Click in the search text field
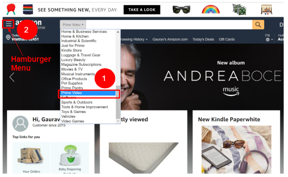The width and height of the screenshot is (288, 177). pos(169,25)
